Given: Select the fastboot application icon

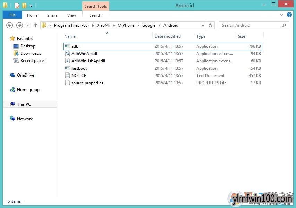Looking at the screenshot, I should pyautogui.click(x=67, y=68).
